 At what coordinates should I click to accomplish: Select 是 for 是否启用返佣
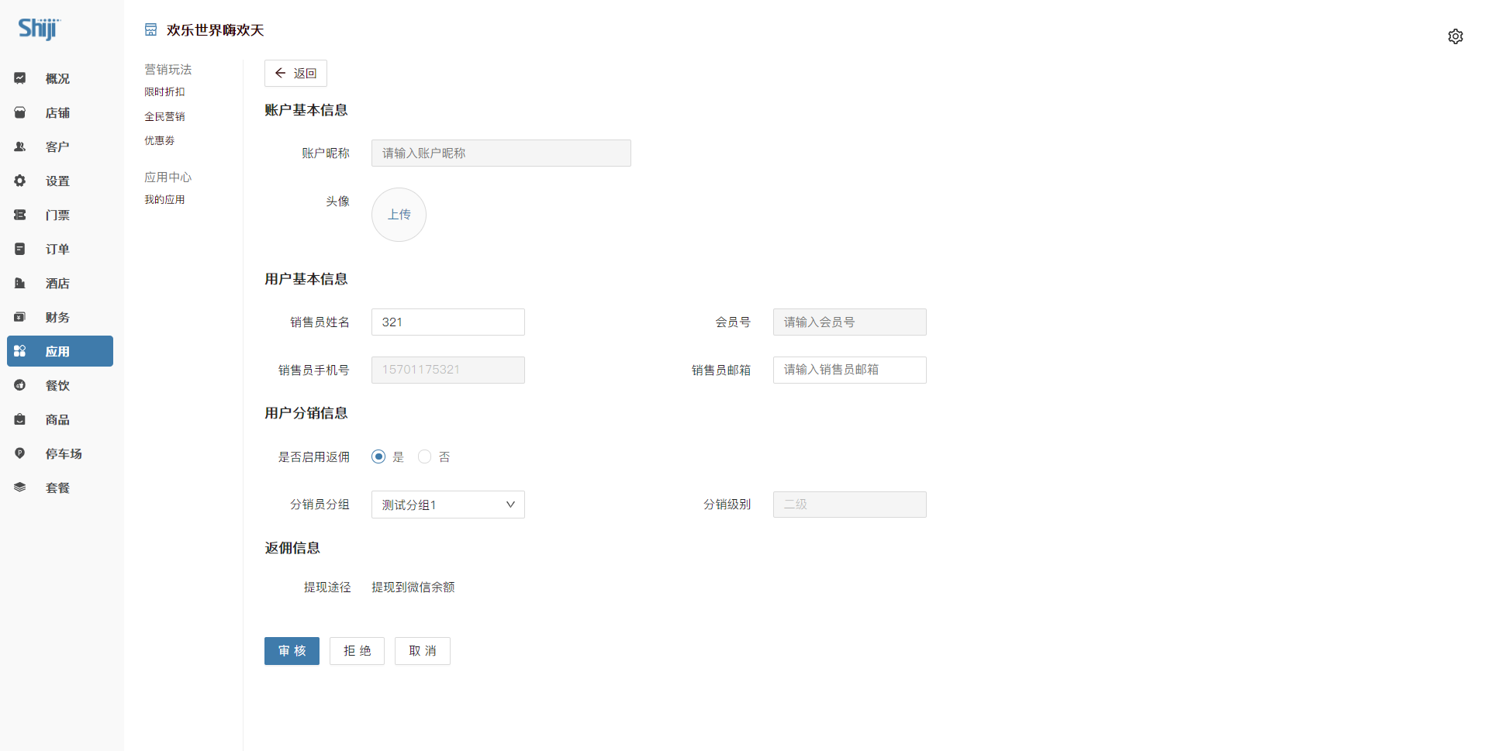[378, 456]
